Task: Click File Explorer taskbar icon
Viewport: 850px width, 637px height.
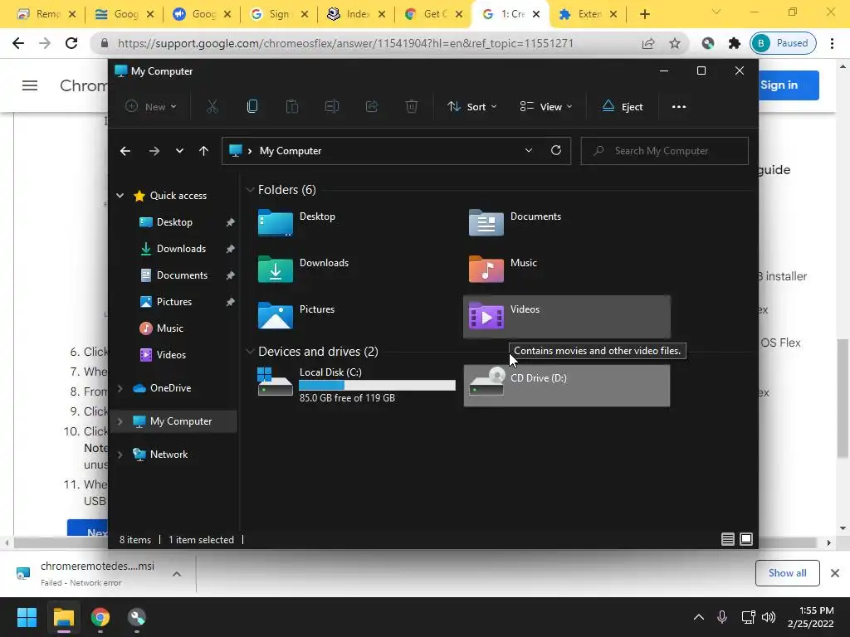Action: (x=63, y=617)
